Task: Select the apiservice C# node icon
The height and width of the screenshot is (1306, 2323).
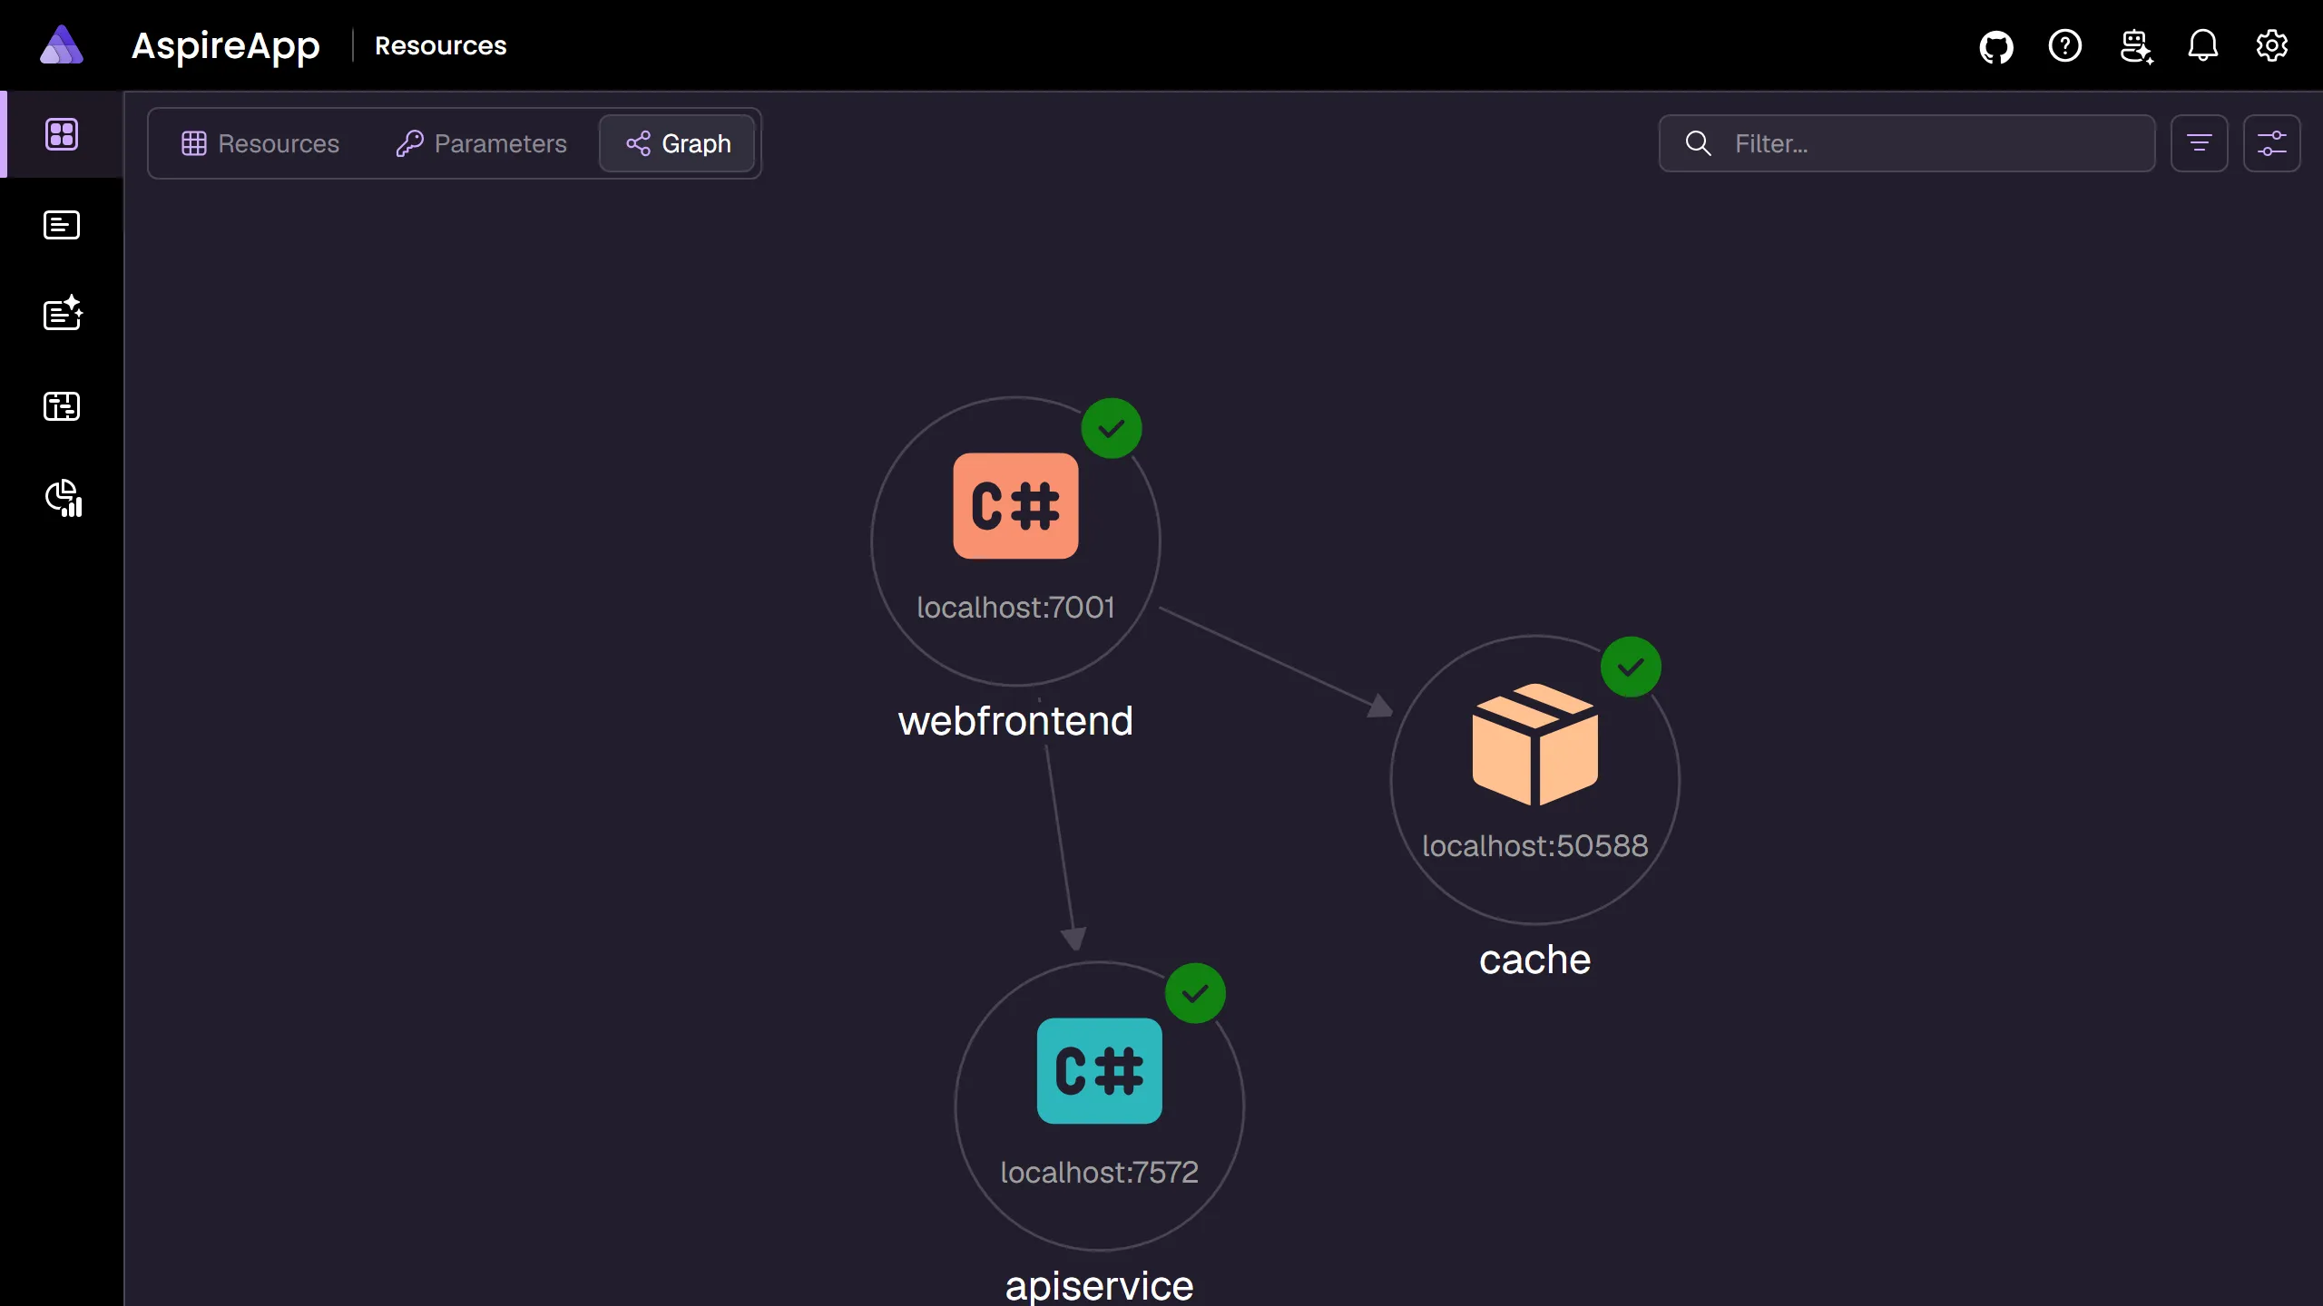Action: [x=1099, y=1071]
